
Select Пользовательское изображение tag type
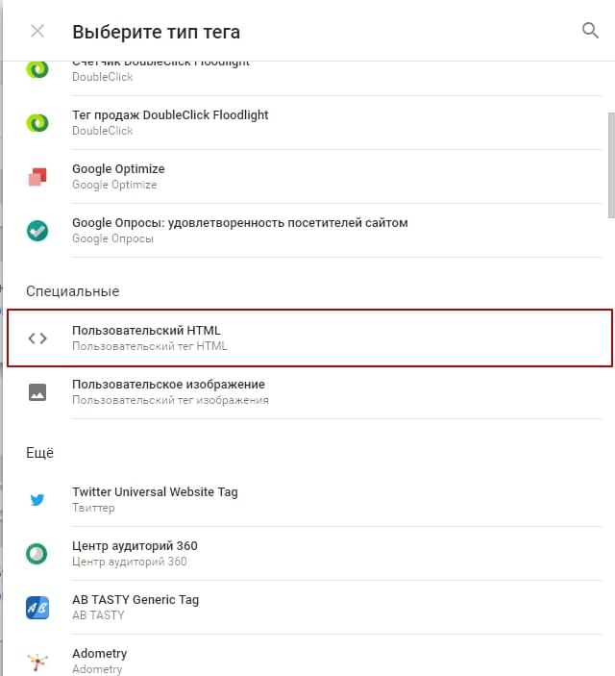(x=168, y=384)
